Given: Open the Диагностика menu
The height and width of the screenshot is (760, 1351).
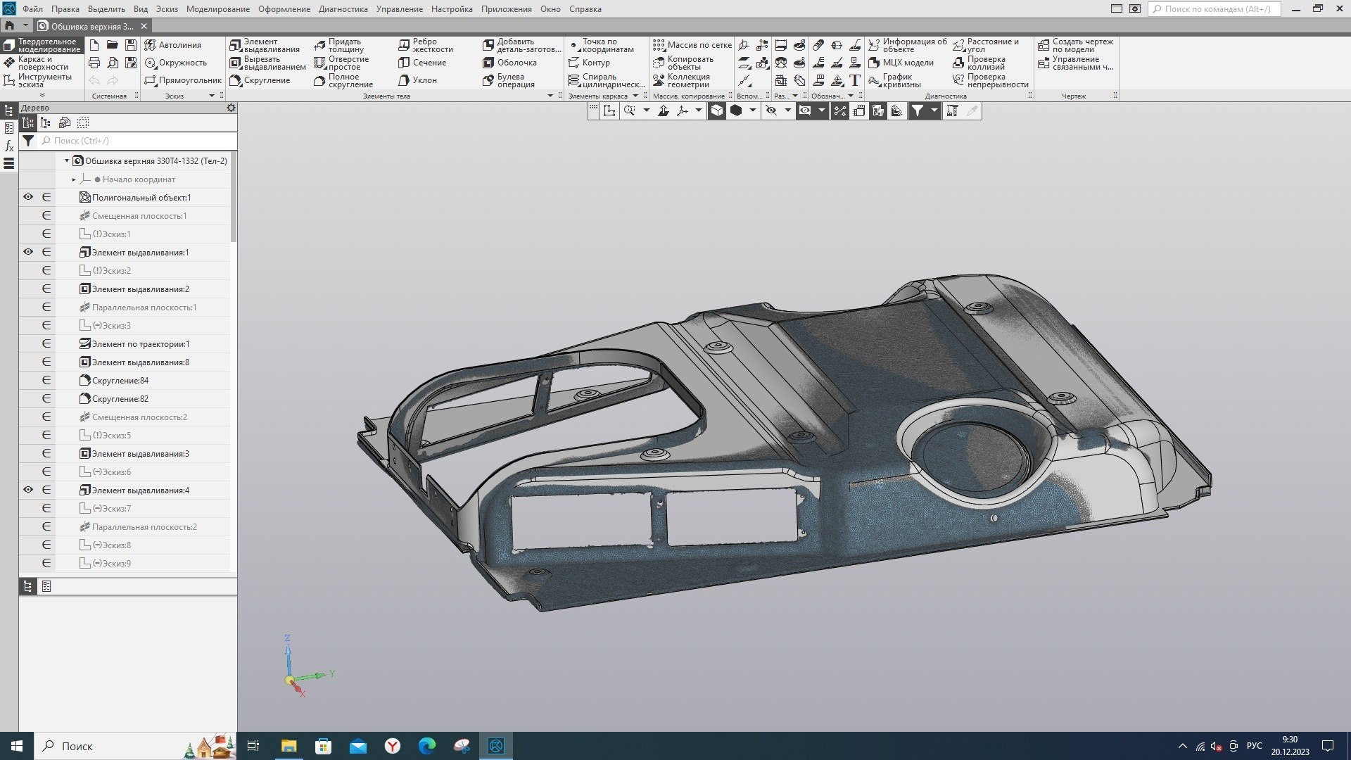Looking at the screenshot, I should coord(343,9).
